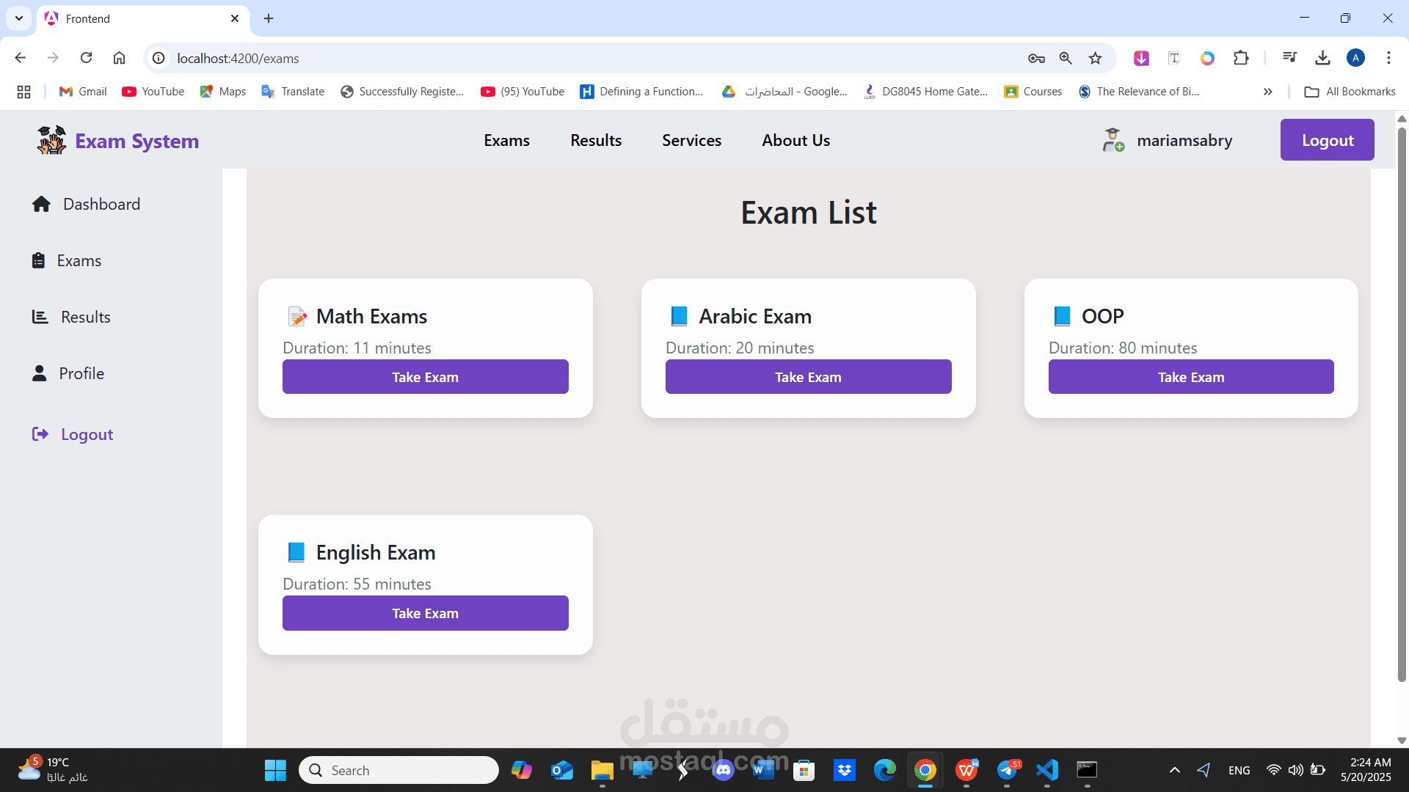Click Take Exam on the OOP card
Screen dimensions: 1409x792
[1190, 377]
